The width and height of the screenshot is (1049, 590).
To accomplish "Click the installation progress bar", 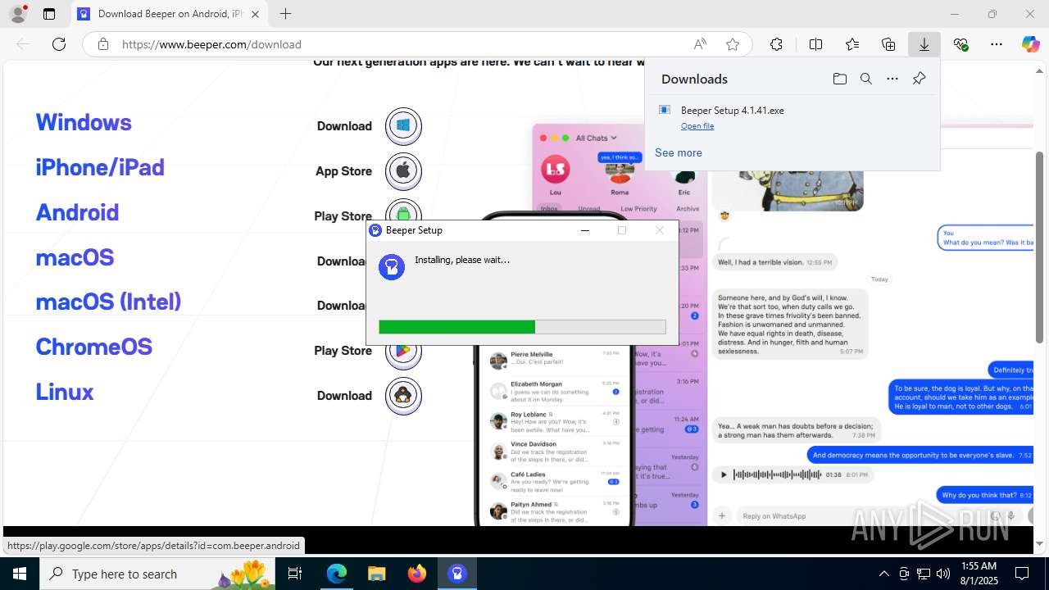I will [522, 327].
